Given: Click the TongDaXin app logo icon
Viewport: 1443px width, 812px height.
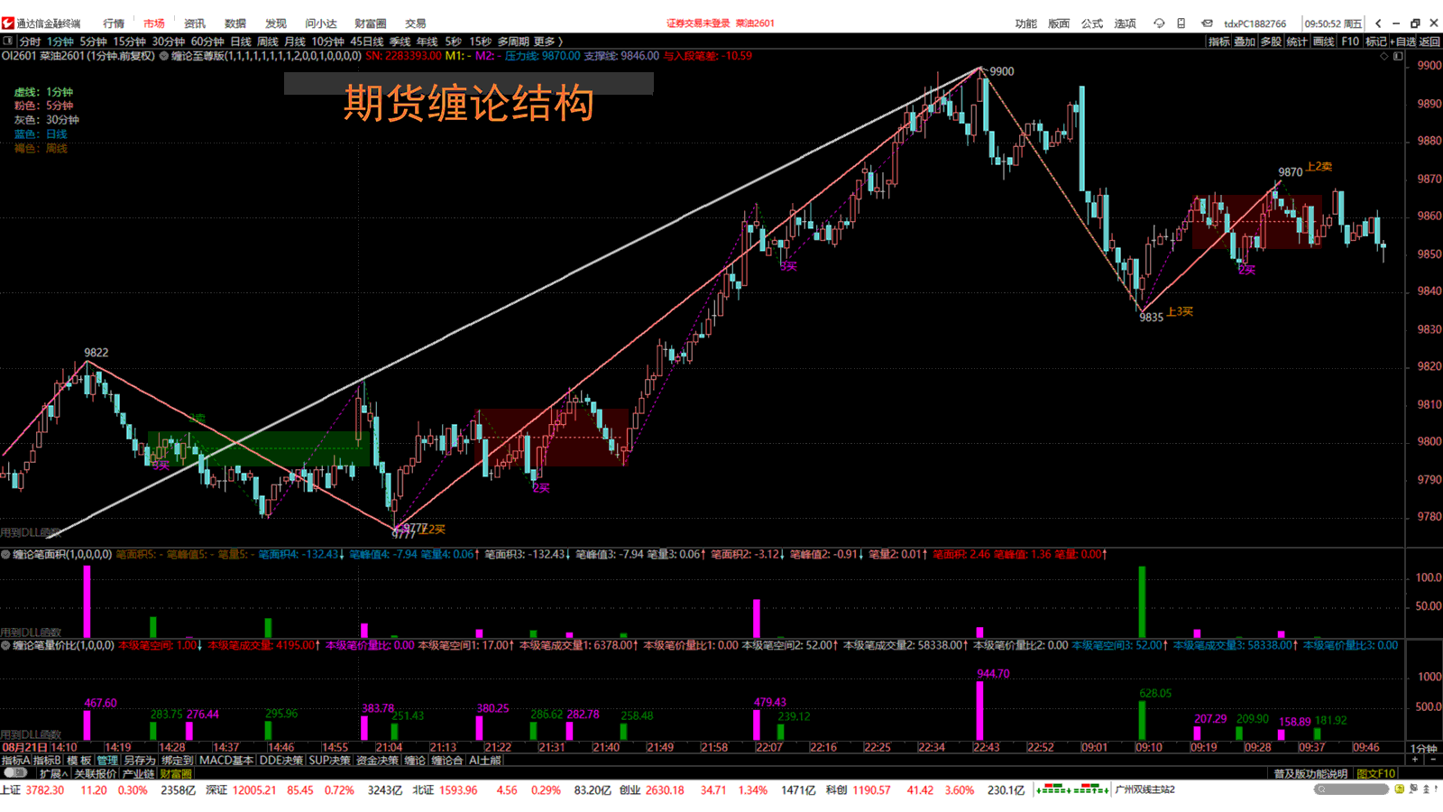Looking at the screenshot, I should click(x=8, y=23).
